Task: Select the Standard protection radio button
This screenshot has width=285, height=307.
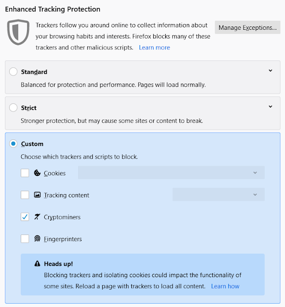Action: click(13, 72)
